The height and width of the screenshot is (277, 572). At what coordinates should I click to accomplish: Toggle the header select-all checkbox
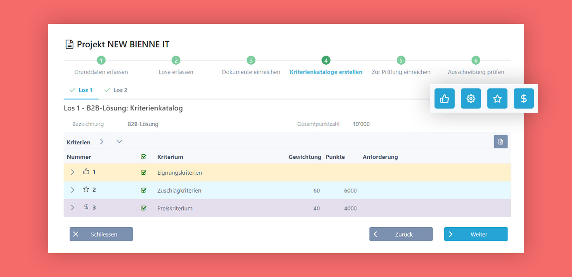click(144, 157)
